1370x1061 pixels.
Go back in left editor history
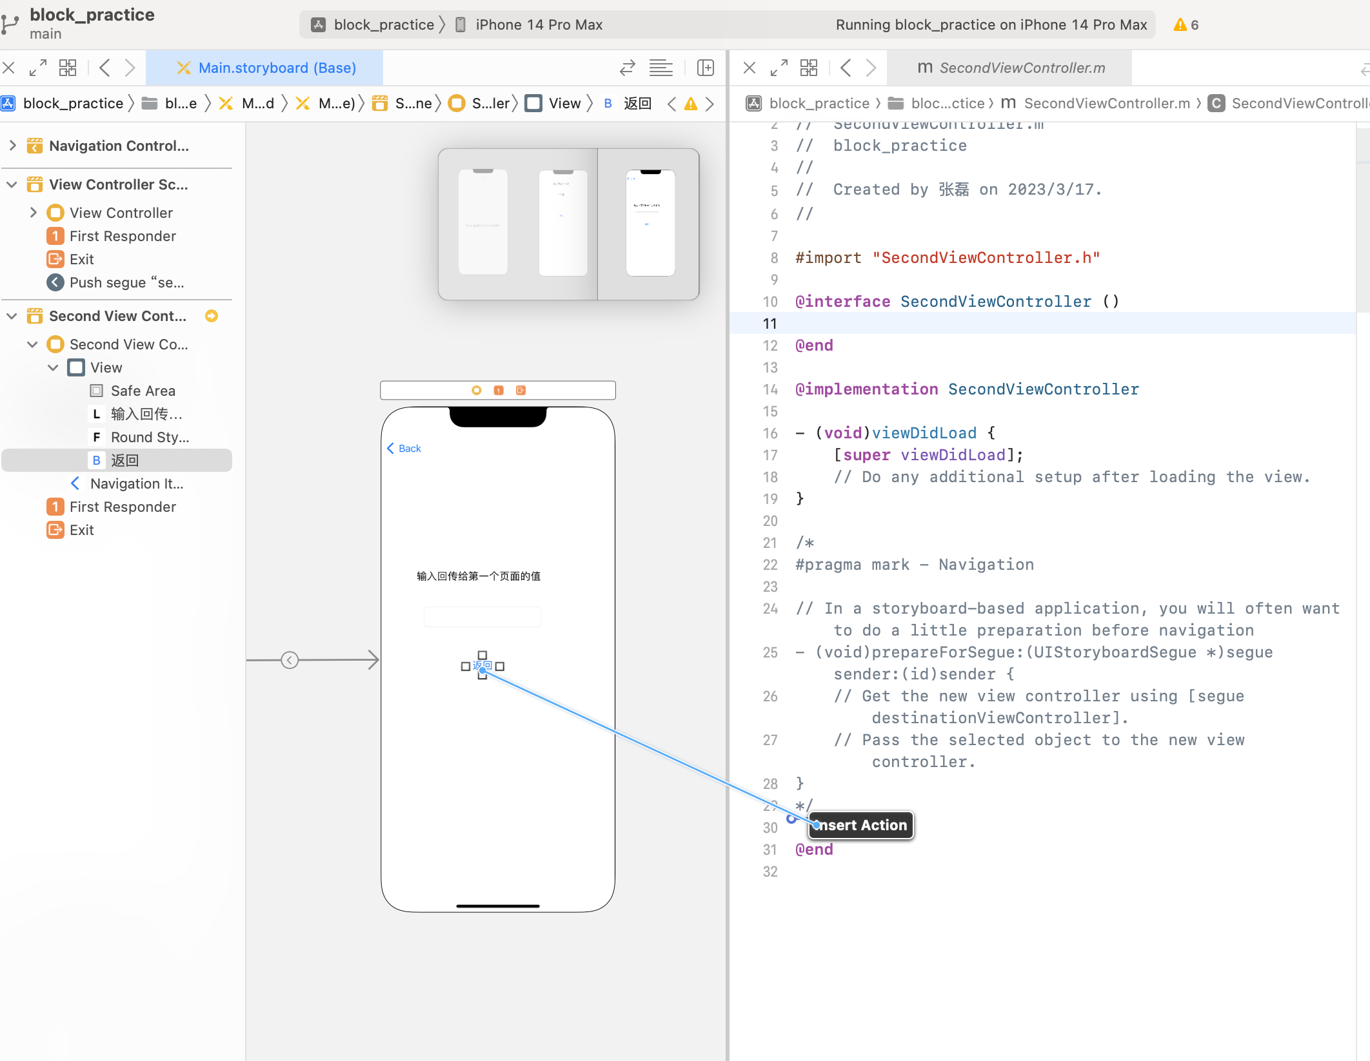[104, 68]
